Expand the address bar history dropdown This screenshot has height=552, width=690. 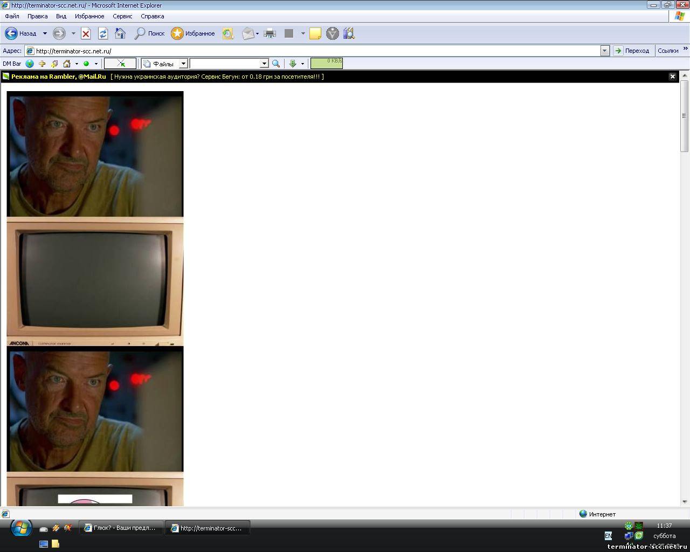coord(605,51)
